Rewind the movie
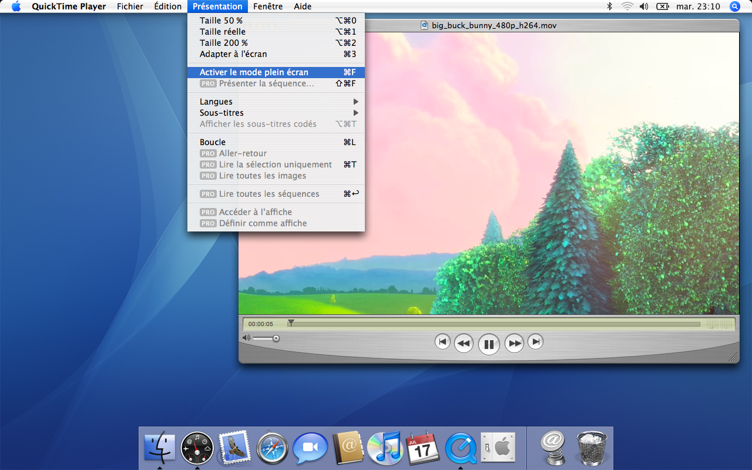Screen dimensions: 752x470 pos(464,343)
